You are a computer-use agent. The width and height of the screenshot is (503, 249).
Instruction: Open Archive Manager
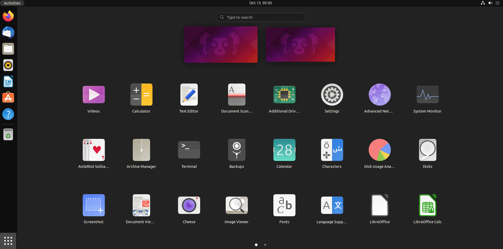141,150
